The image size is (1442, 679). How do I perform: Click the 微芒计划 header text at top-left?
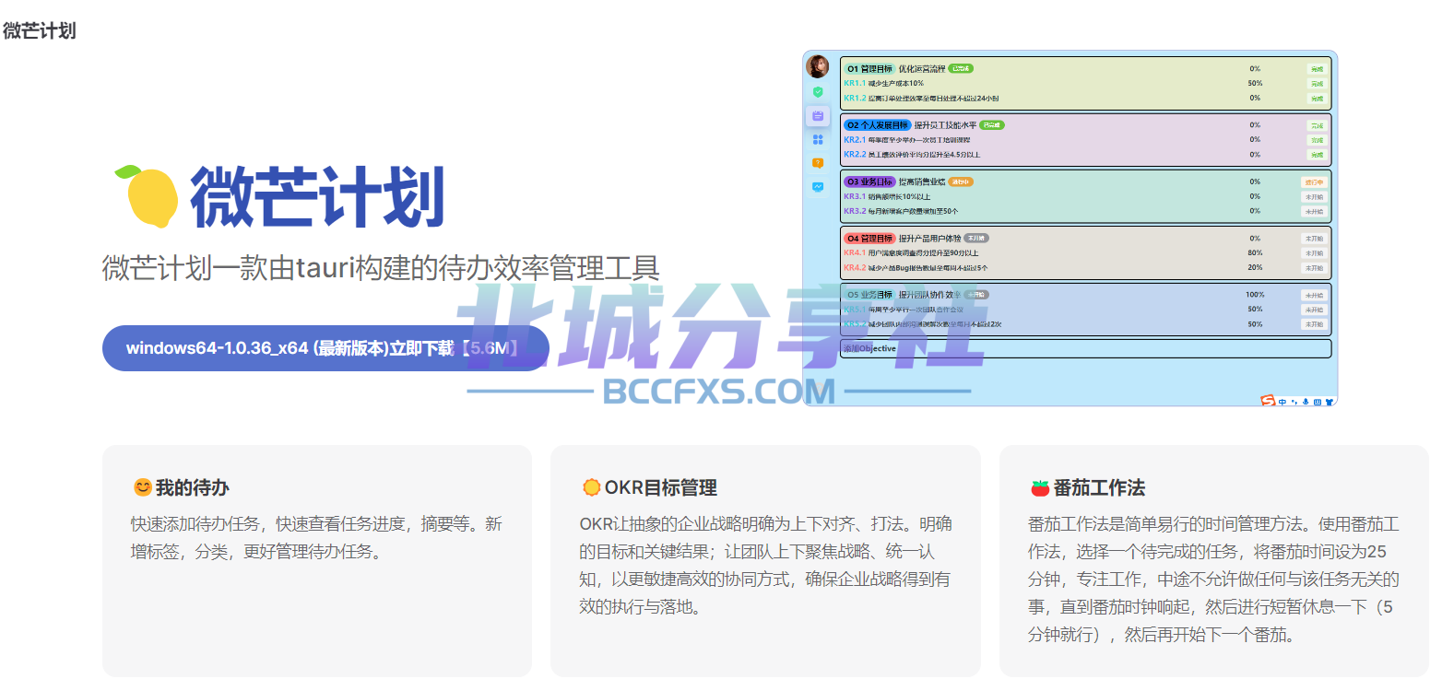(40, 30)
